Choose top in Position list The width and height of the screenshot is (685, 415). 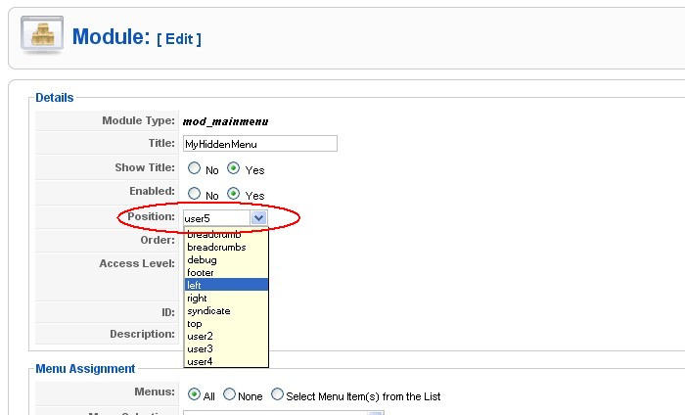pyautogui.click(x=226, y=323)
